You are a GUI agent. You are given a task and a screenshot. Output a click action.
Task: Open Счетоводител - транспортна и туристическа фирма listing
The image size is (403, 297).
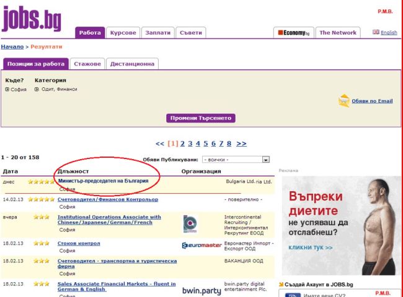[117, 264]
